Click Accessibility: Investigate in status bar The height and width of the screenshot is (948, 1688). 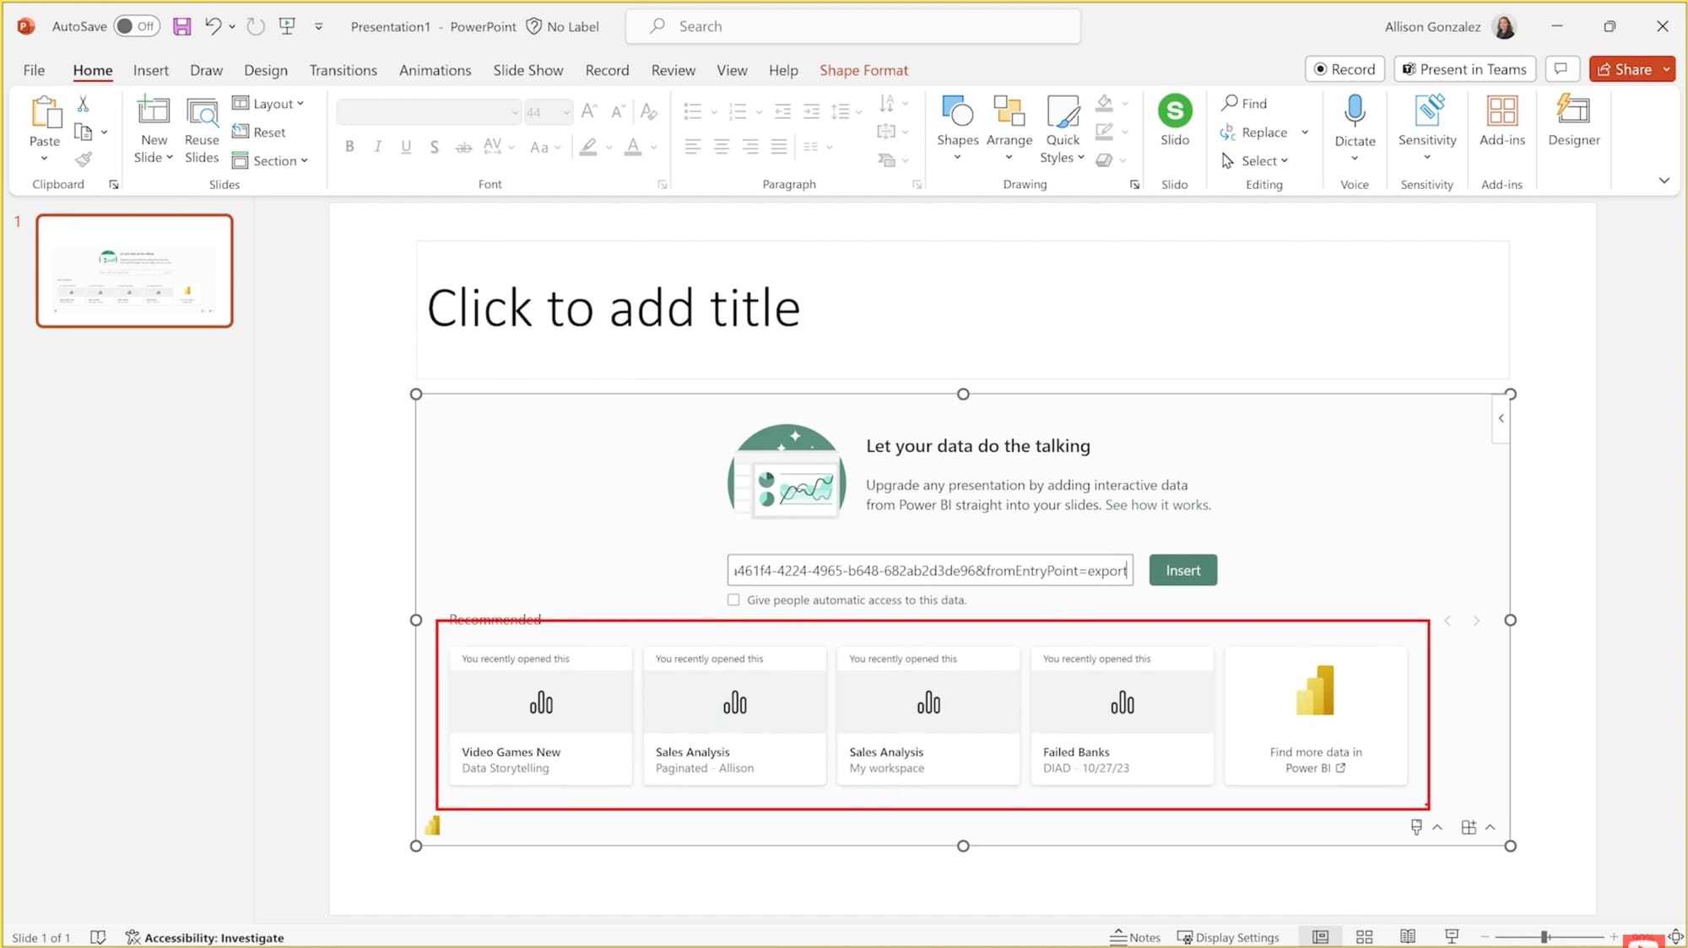click(205, 937)
